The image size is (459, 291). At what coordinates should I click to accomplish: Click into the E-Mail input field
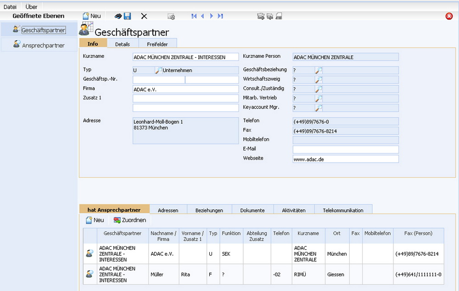coord(346,149)
